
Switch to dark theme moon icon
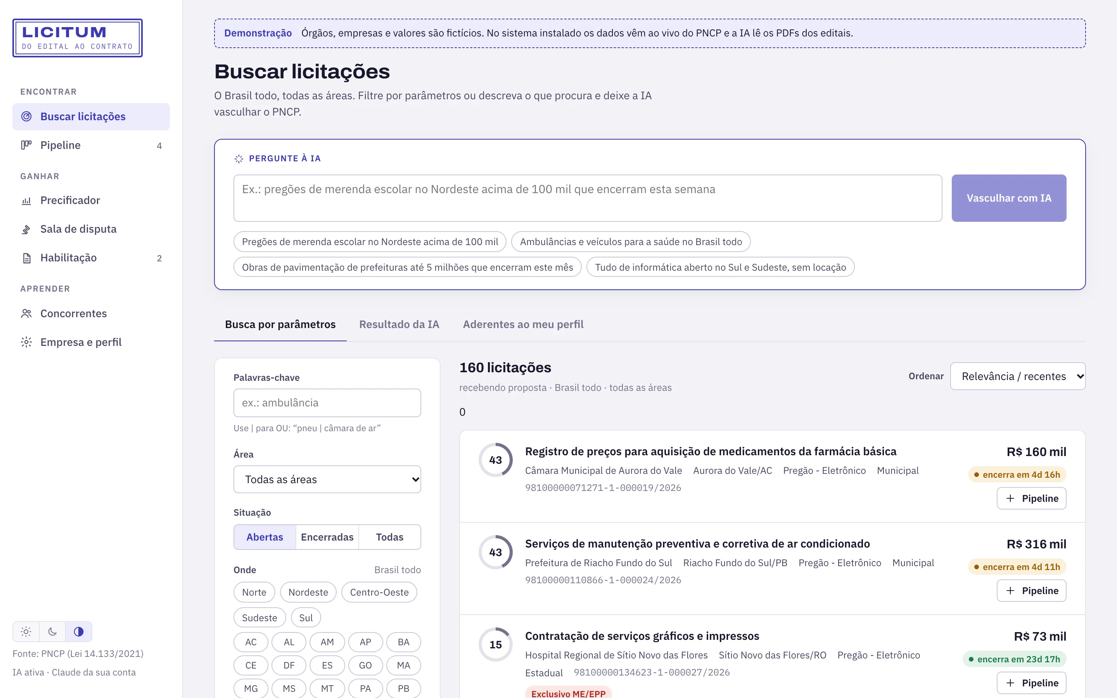point(52,632)
